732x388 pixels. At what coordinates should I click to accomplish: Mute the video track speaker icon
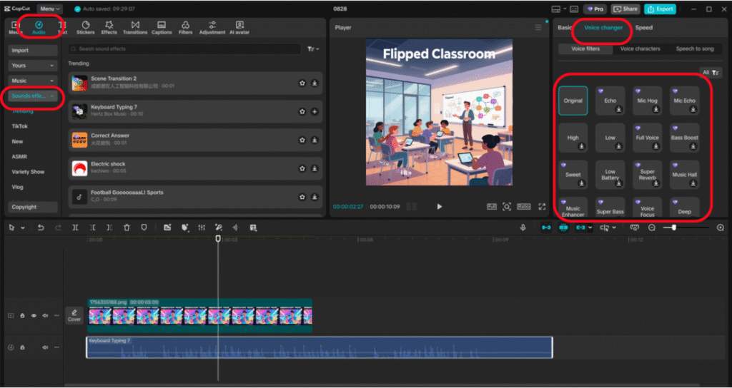point(45,315)
